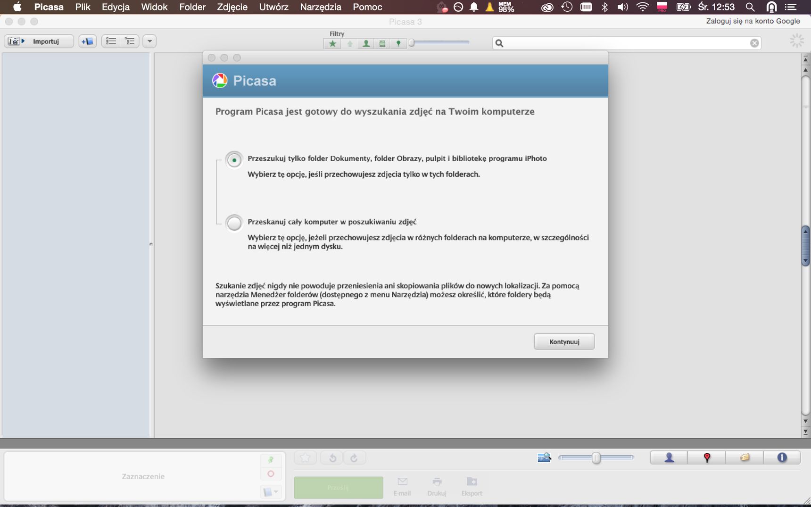Select scan whole computer radio option
The height and width of the screenshot is (507, 811).
point(234,223)
